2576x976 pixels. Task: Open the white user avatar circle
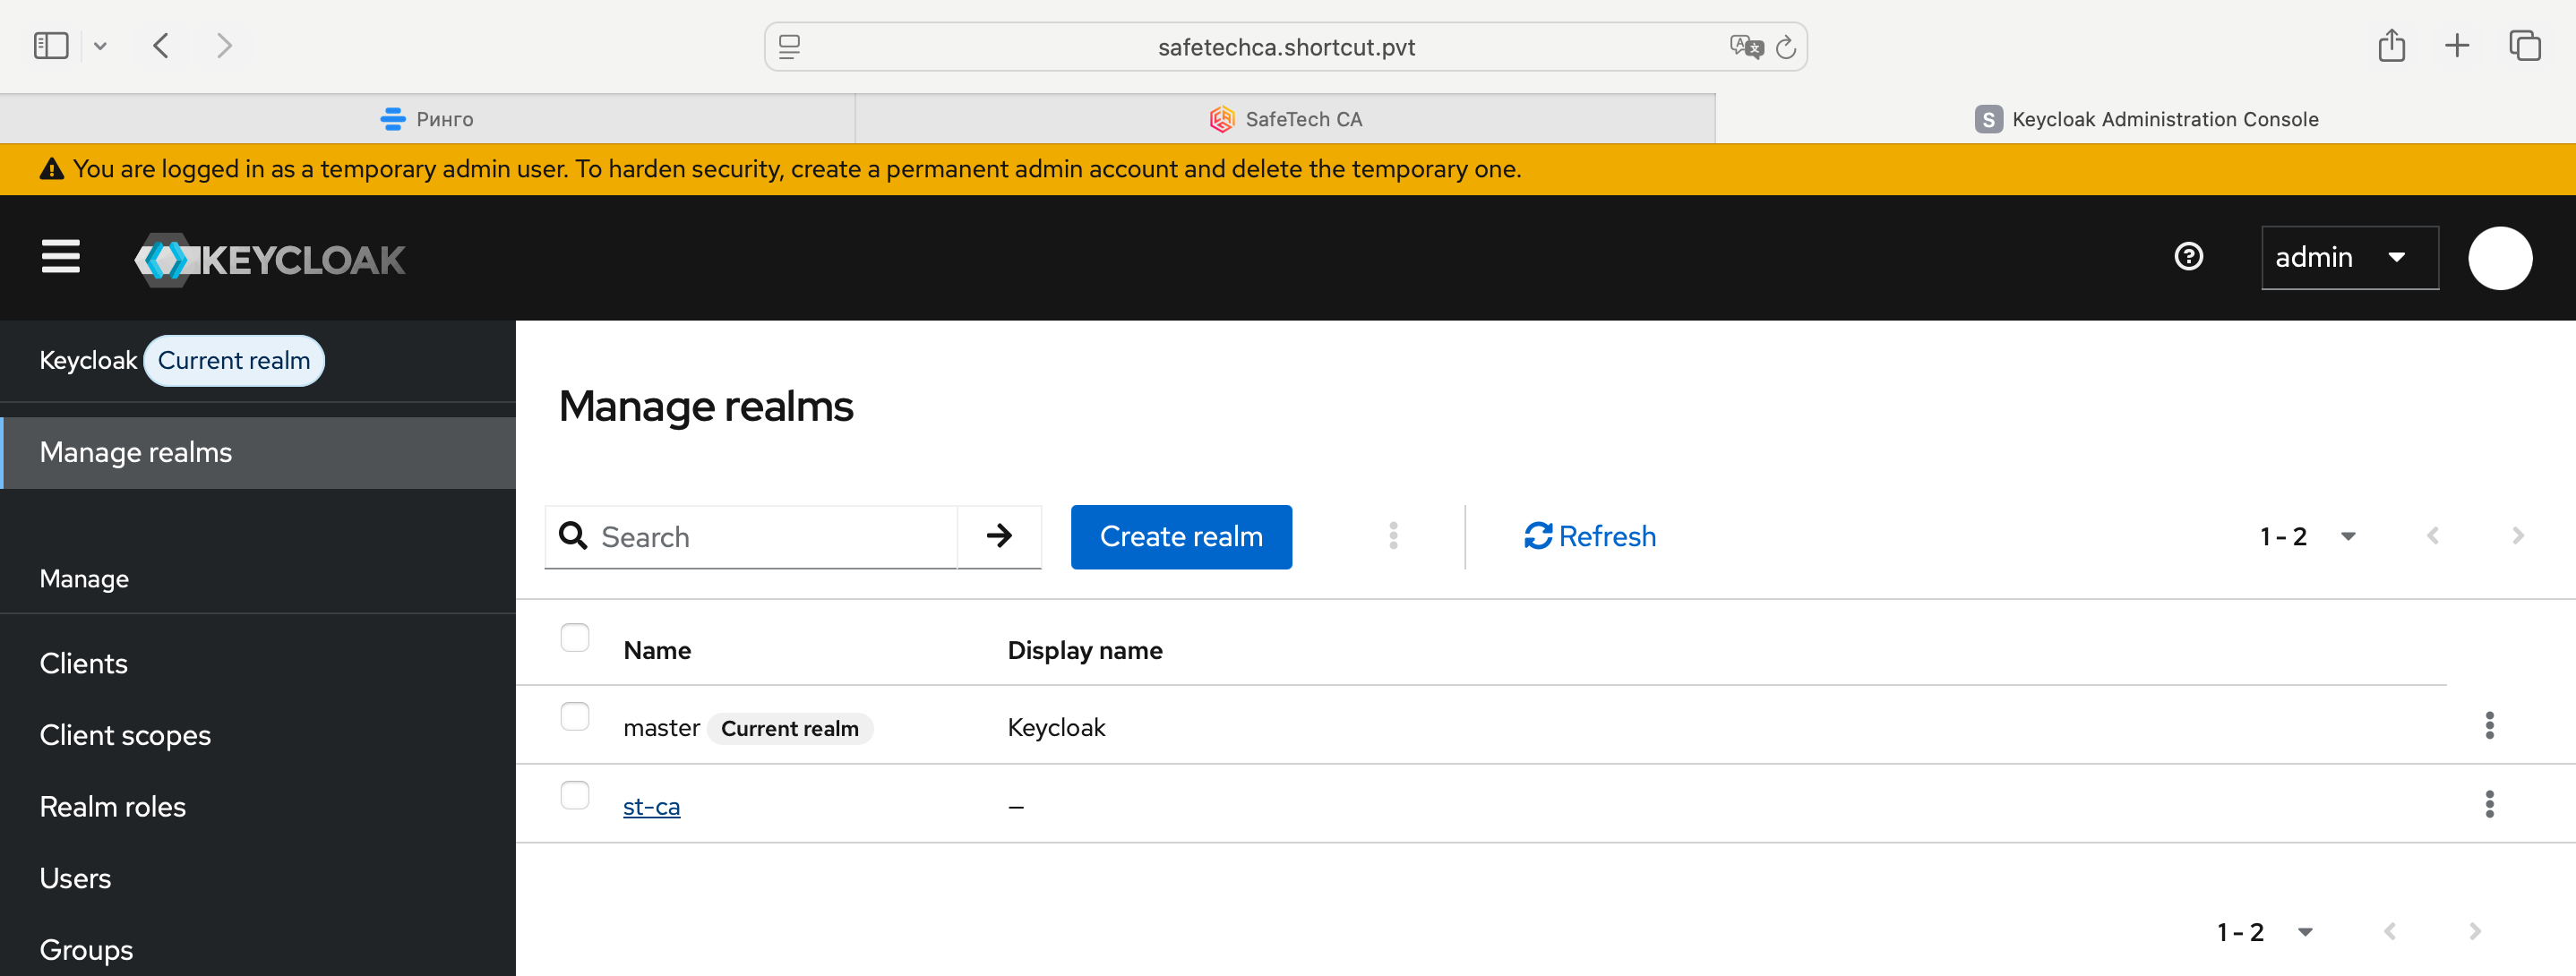point(2499,258)
